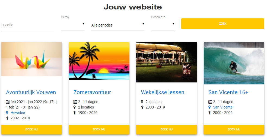The height and width of the screenshot is (138, 267).
Task: Click the location pin next to Heverlee
Action: (7, 113)
